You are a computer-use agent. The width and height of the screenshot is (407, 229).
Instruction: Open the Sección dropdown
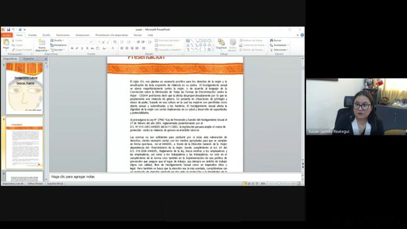click(57, 50)
